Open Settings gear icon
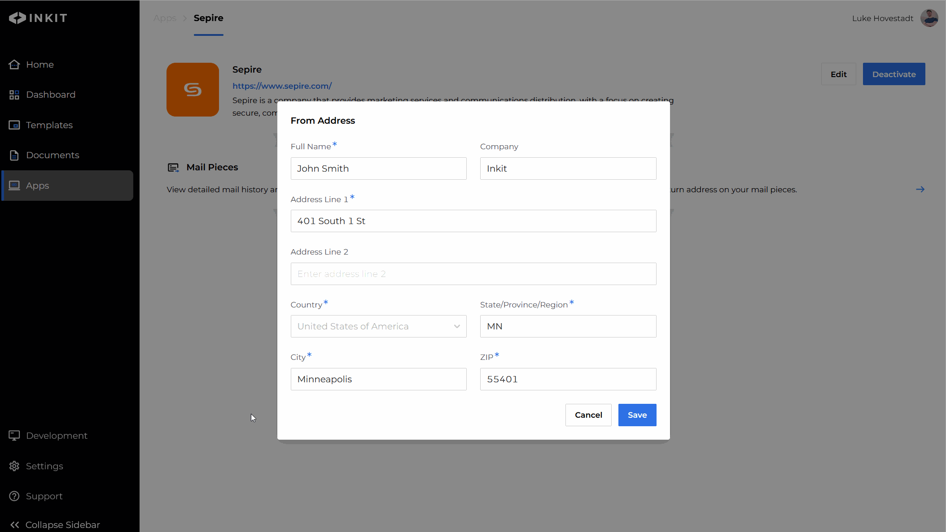946x532 pixels. click(x=14, y=466)
